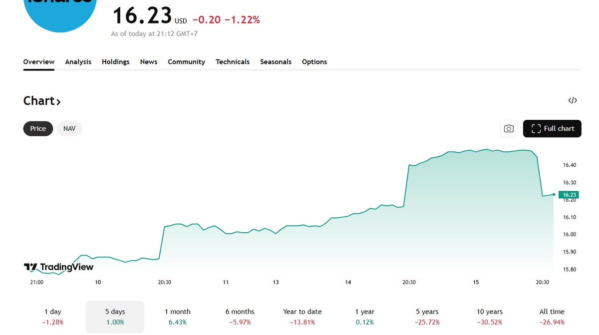Select the All time range

pyautogui.click(x=551, y=317)
